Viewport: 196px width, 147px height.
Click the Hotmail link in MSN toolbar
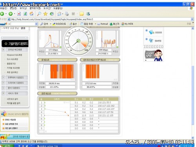(103, 24)
